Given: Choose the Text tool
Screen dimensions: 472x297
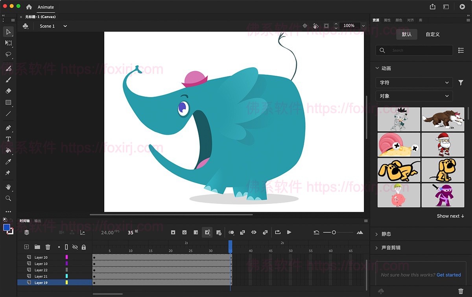Looking at the screenshot, I should pyautogui.click(x=8, y=139).
